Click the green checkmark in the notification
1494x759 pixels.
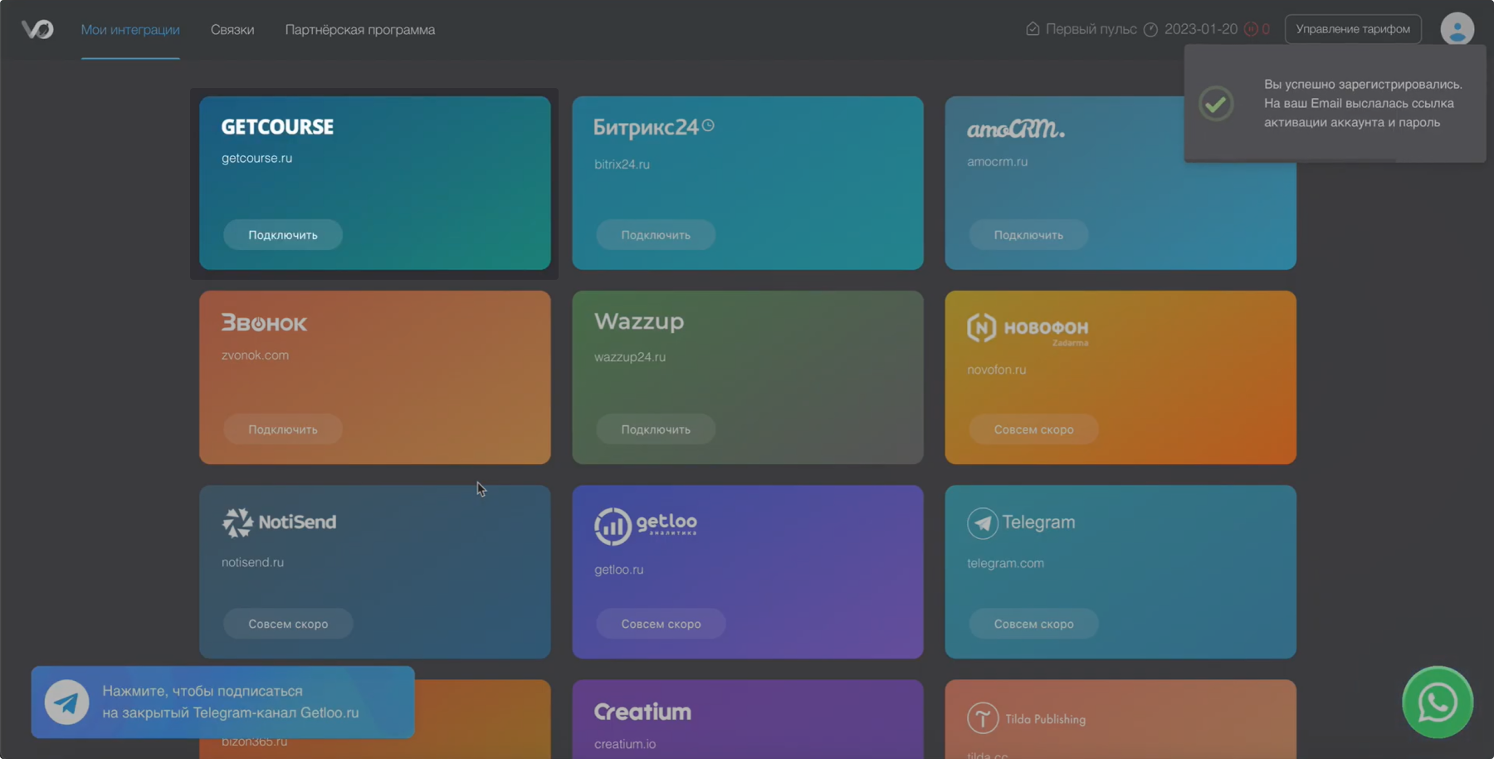point(1216,104)
